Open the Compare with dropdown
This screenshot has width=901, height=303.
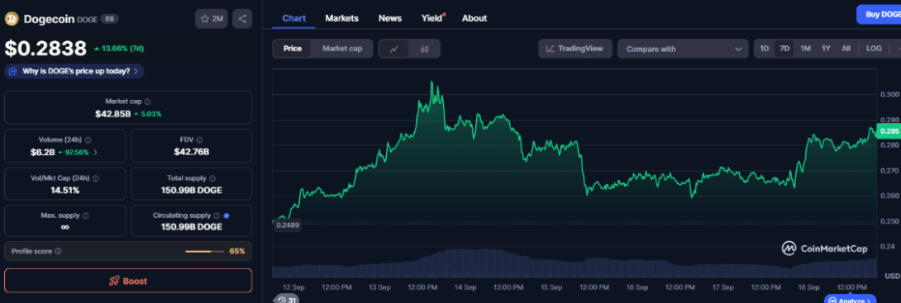(683, 49)
